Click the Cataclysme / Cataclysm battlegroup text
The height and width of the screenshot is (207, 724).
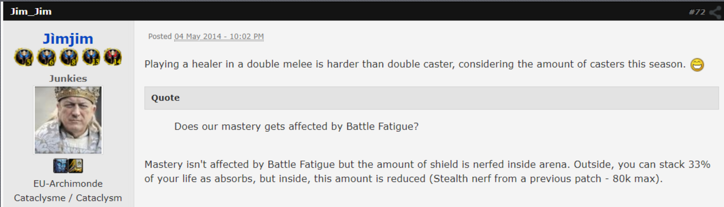coord(68,198)
